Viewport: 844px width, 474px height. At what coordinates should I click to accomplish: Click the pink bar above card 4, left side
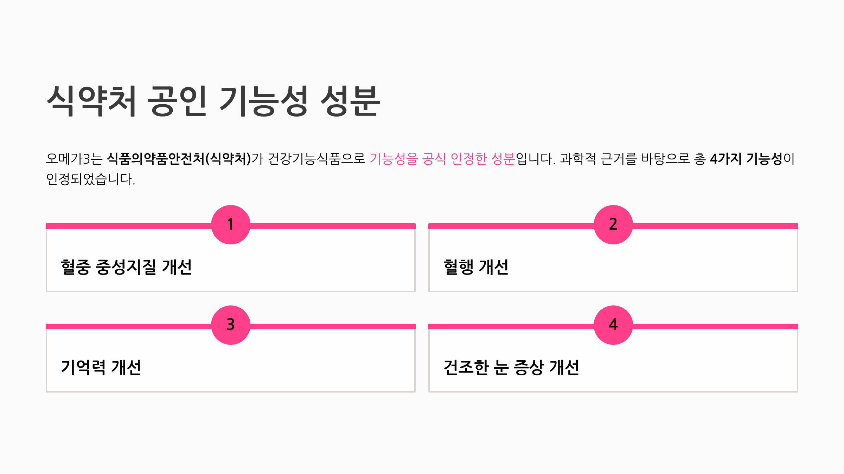click(511, 327)
